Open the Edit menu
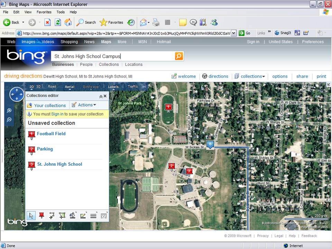 point(16,12)
